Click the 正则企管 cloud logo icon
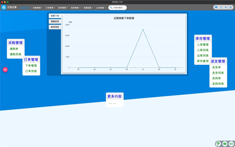 [x=4, y=7]
